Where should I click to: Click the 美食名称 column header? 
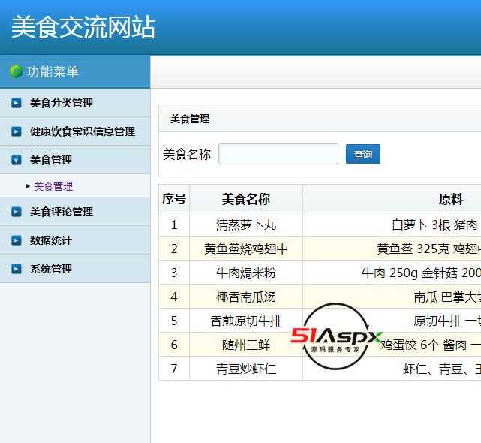pyautogui.click(x=246, y=199)
